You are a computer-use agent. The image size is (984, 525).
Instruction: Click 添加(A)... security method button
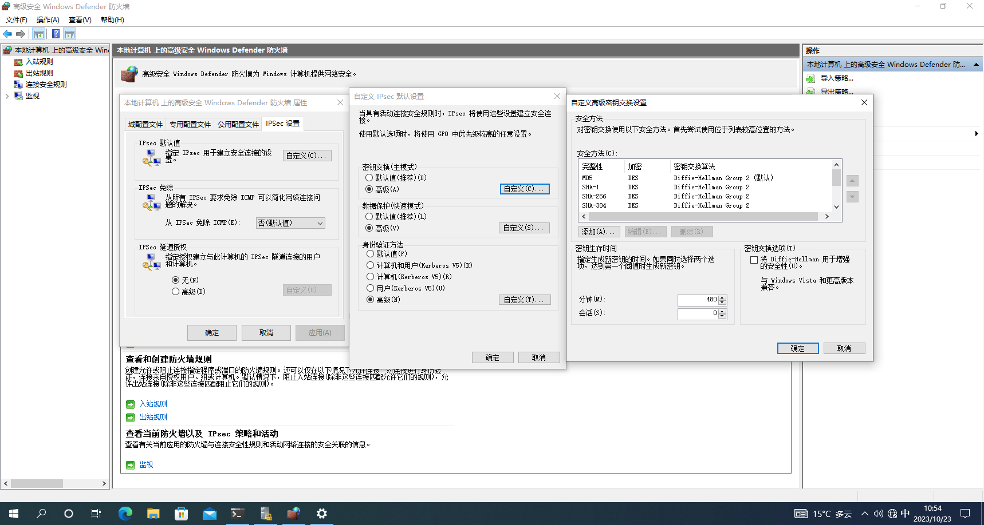(598, 232)
